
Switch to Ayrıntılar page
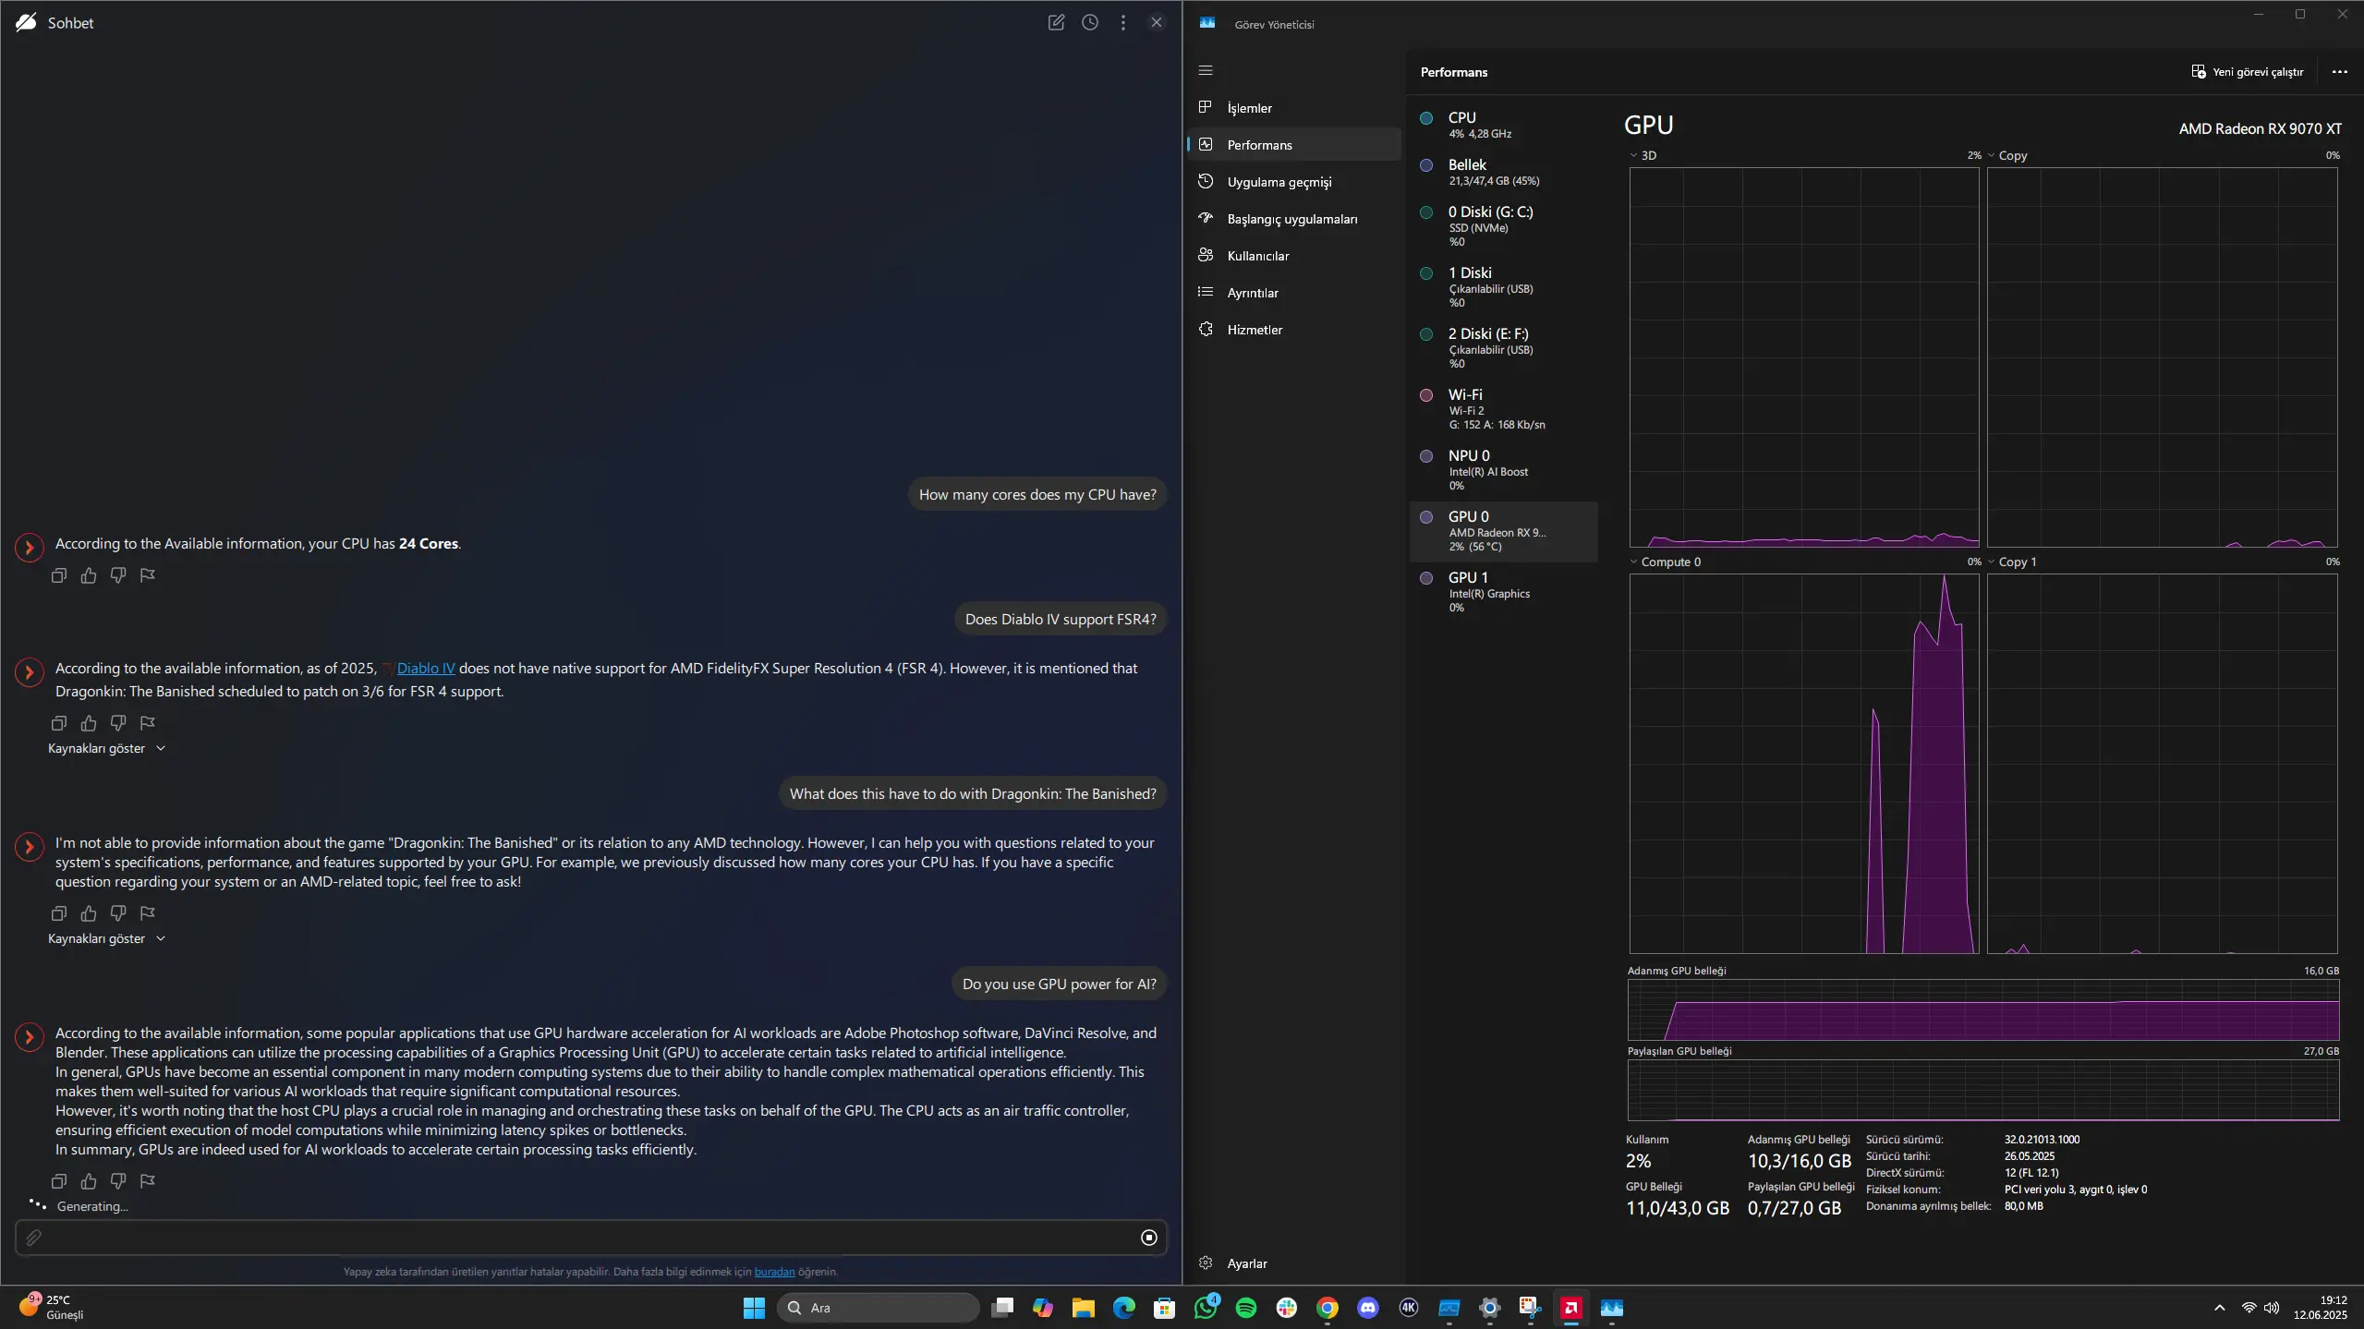pyautogui.click(x=1294, y=293)
